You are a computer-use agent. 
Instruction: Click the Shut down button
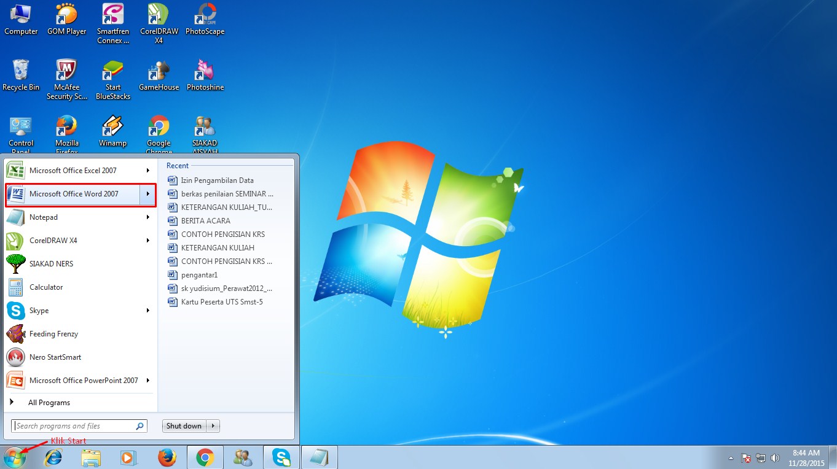click(x=183, y=425)
